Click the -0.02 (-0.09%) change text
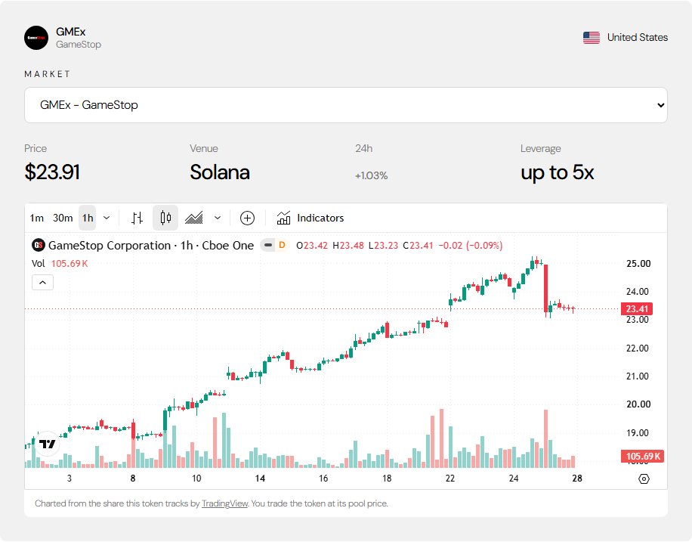The image size is (692, 542). [471, 246]
